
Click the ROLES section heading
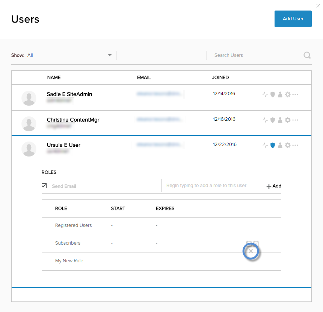pyautogui.click(x=49, y=172)
